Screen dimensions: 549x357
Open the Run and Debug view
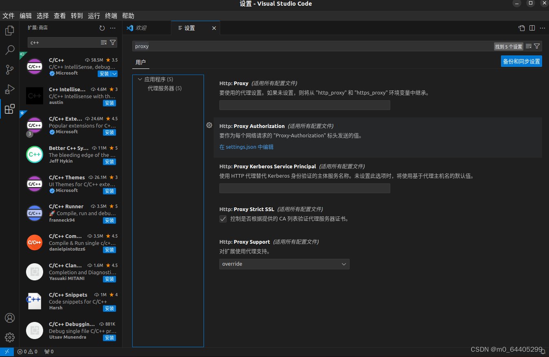[x=9, y=89]
